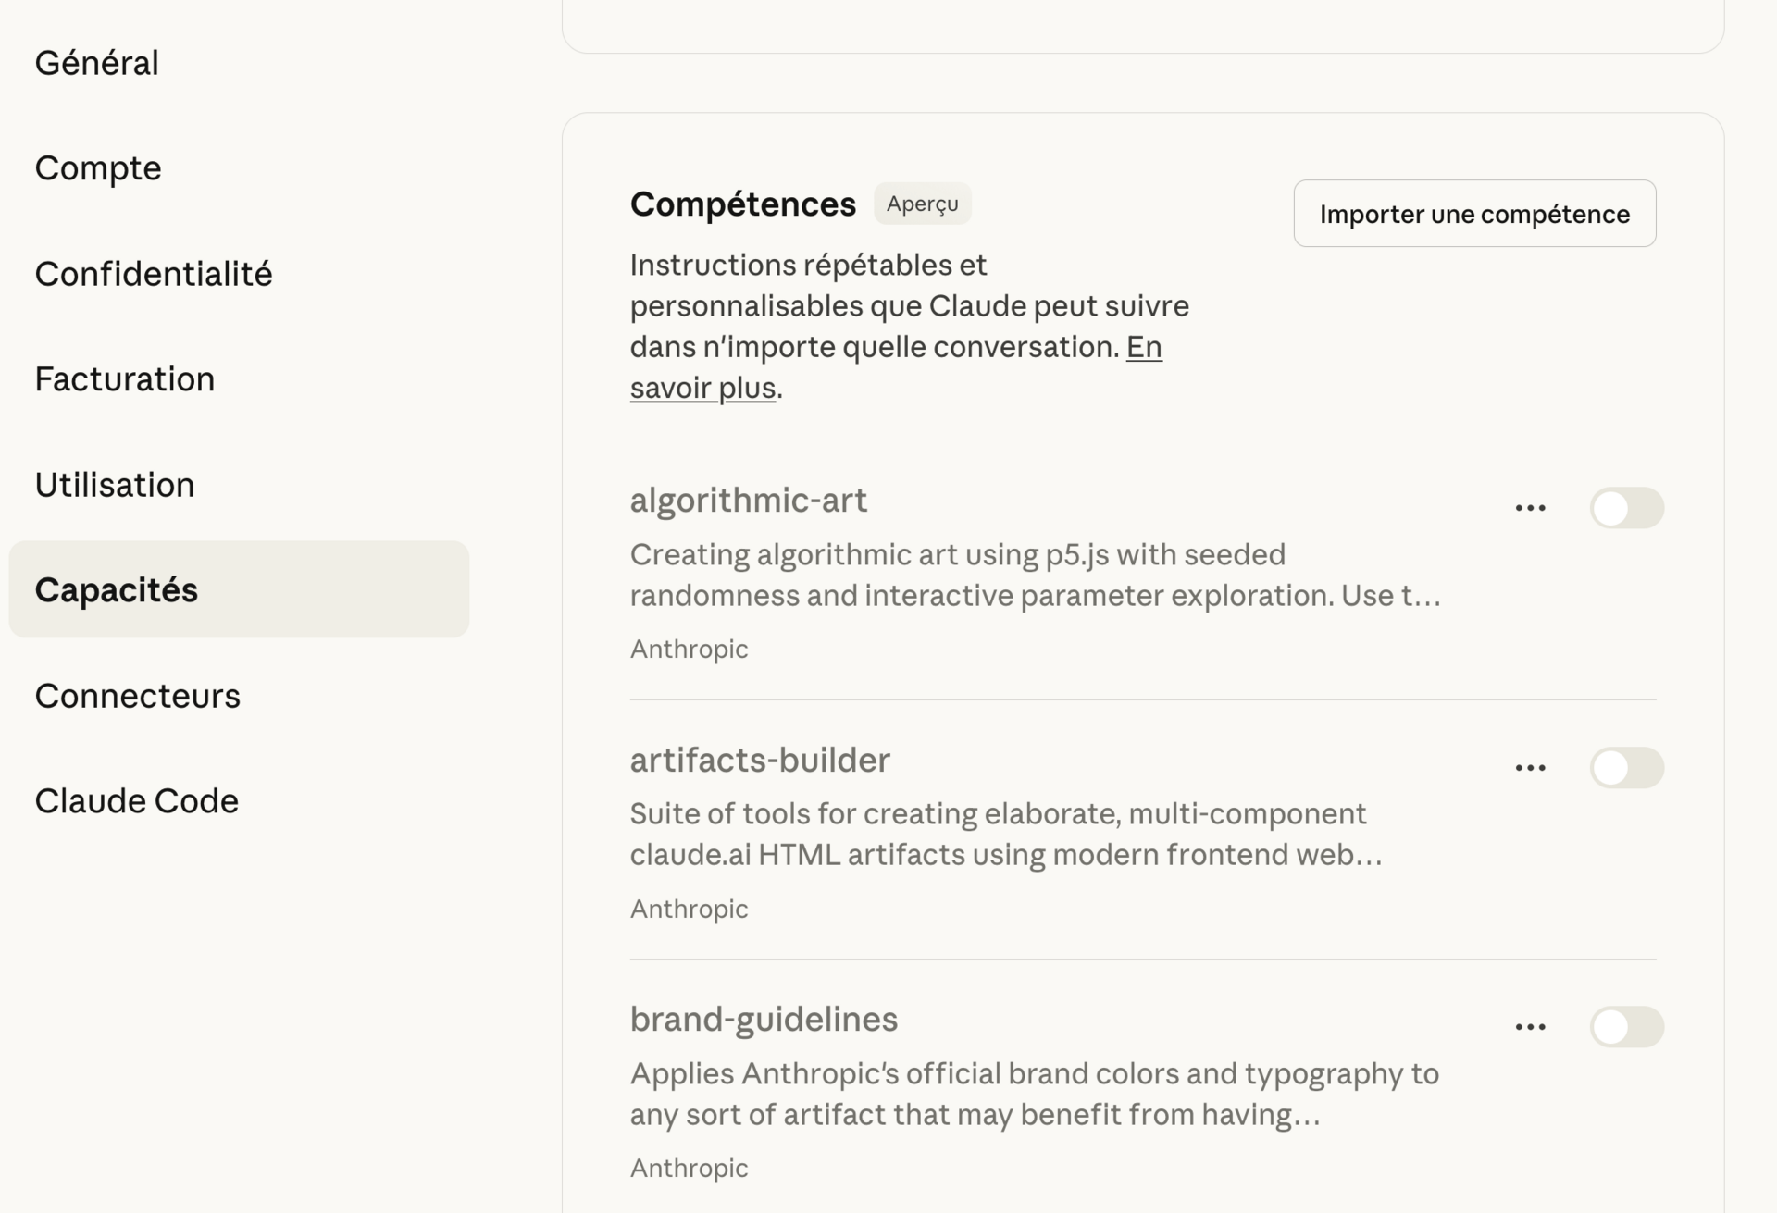Click the Aperçu badge next to Compétences
This screenshot has height=1213, width=1777.
pyautogui.click(x=922, y=204)
